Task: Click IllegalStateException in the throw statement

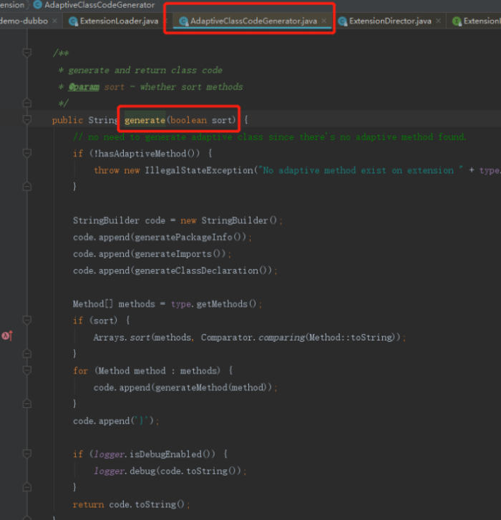Action: click(x=199, y=170)
